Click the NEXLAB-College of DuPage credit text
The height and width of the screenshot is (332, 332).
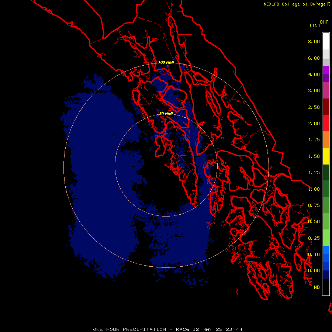click(294, 4)
